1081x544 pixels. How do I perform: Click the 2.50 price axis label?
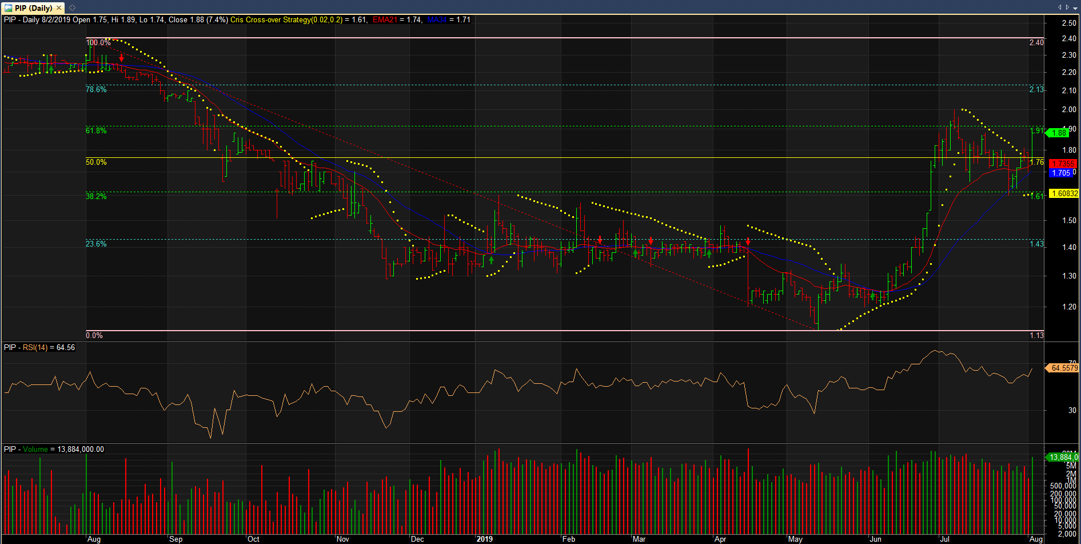(x=1069, y=23)
